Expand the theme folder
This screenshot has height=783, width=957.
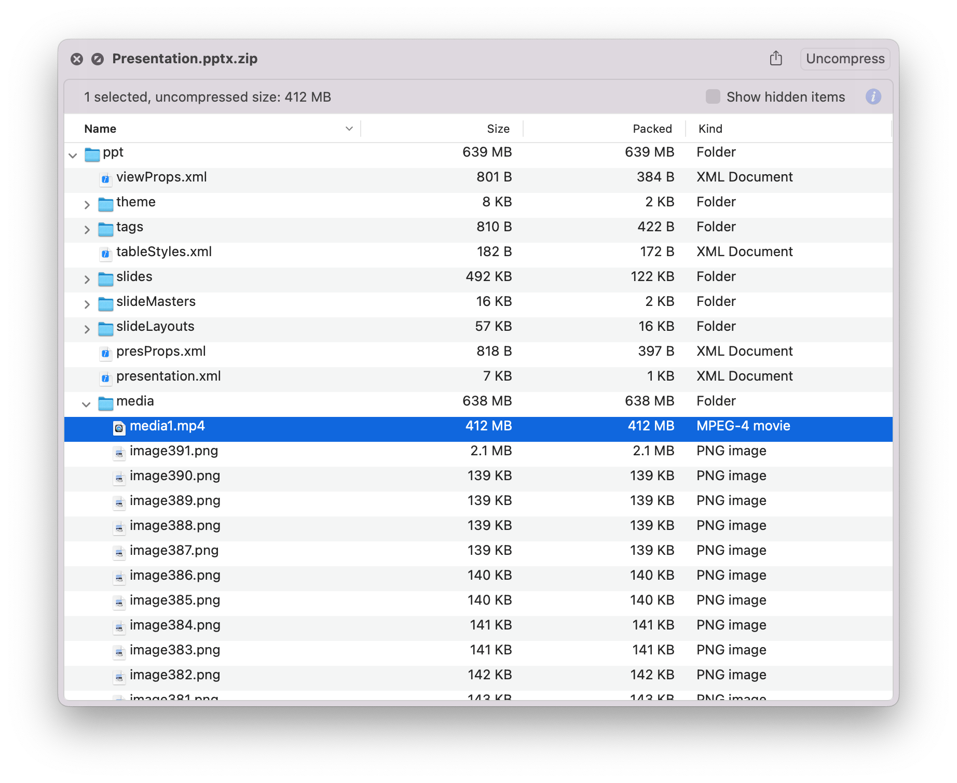click(x=87, y=205)
